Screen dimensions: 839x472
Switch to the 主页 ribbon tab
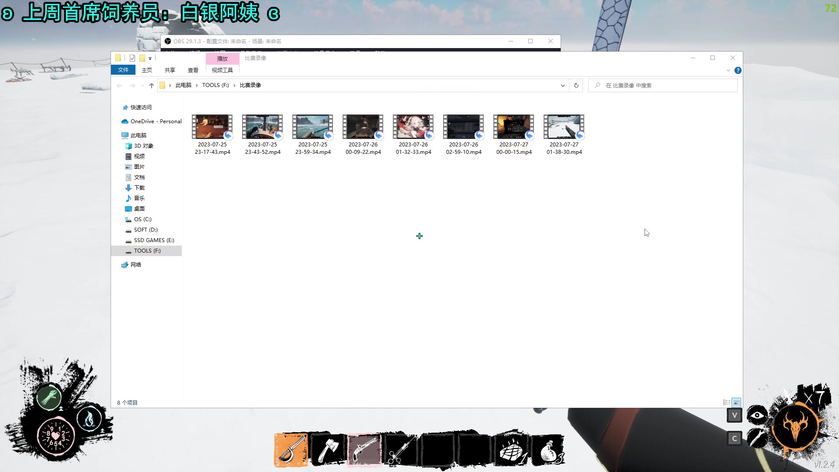click(147, 70)
